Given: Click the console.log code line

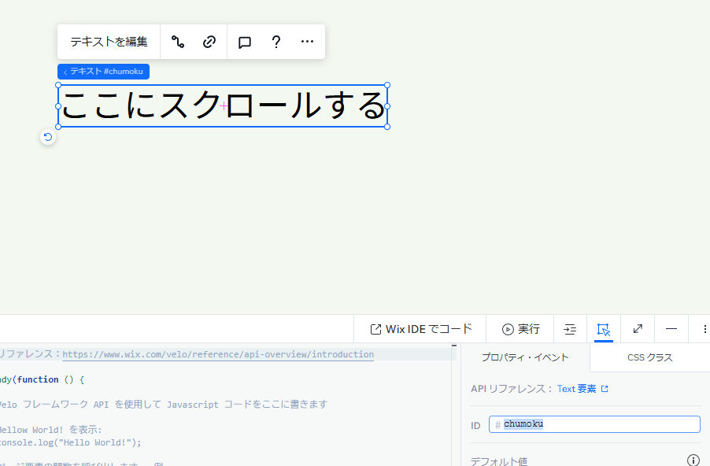Looking at the screenshot, I should (71, 442).
